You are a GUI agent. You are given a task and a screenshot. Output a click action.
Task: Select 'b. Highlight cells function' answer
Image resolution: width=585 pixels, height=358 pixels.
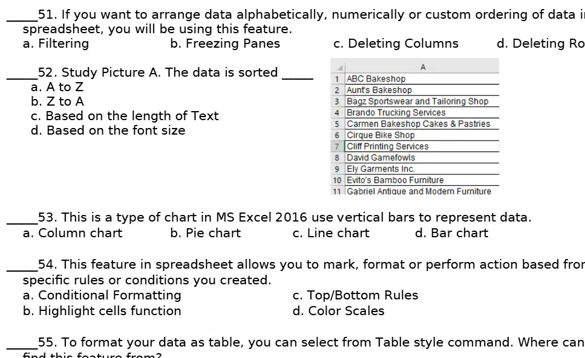(102, 311)
